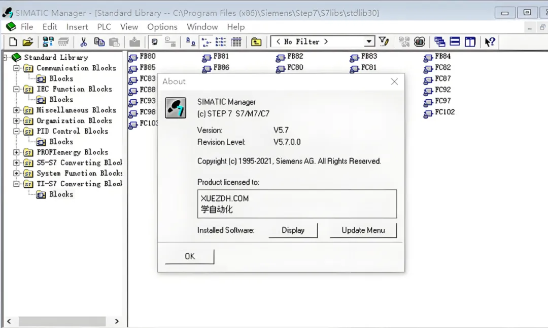Arrange windows vertically toolbar icon
The height and width of the screenshot is (328, 548).
tap(470, 42)
